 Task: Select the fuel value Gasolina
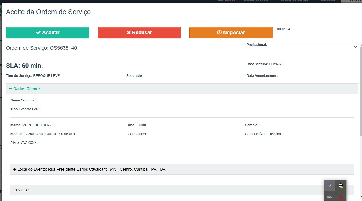274,134
